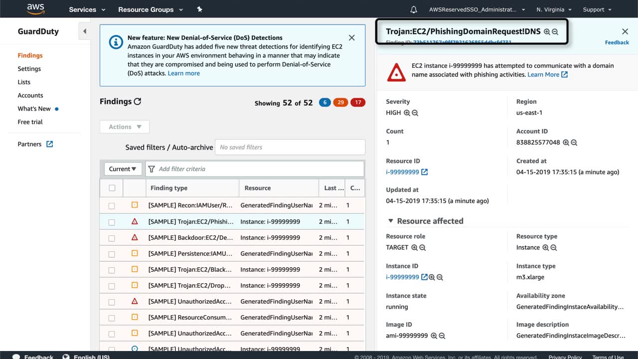Click the blue low-severity count badge
The width and height of the screenshot is (638, 359).
click(x=324, y=103)
